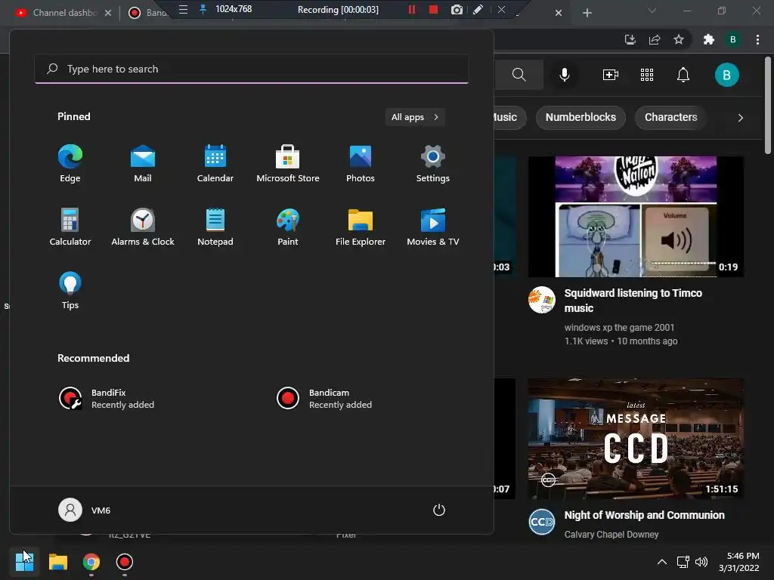Launch Movies & TV
The image size is (774, 580).
(433, 227)
